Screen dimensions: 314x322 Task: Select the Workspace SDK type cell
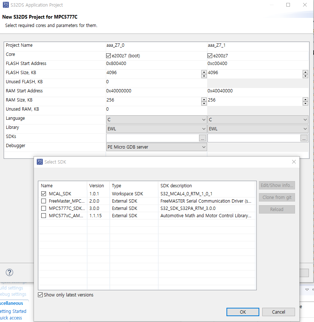(x=134, y=193)
